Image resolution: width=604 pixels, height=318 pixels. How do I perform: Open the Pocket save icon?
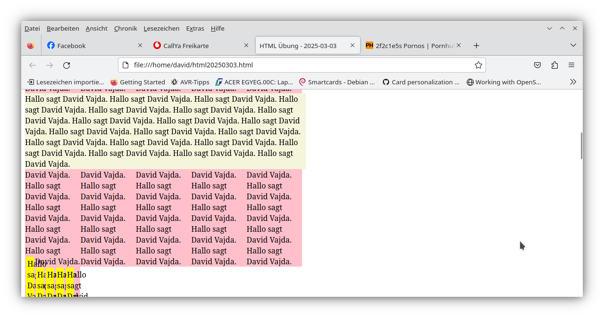[537, 65]
